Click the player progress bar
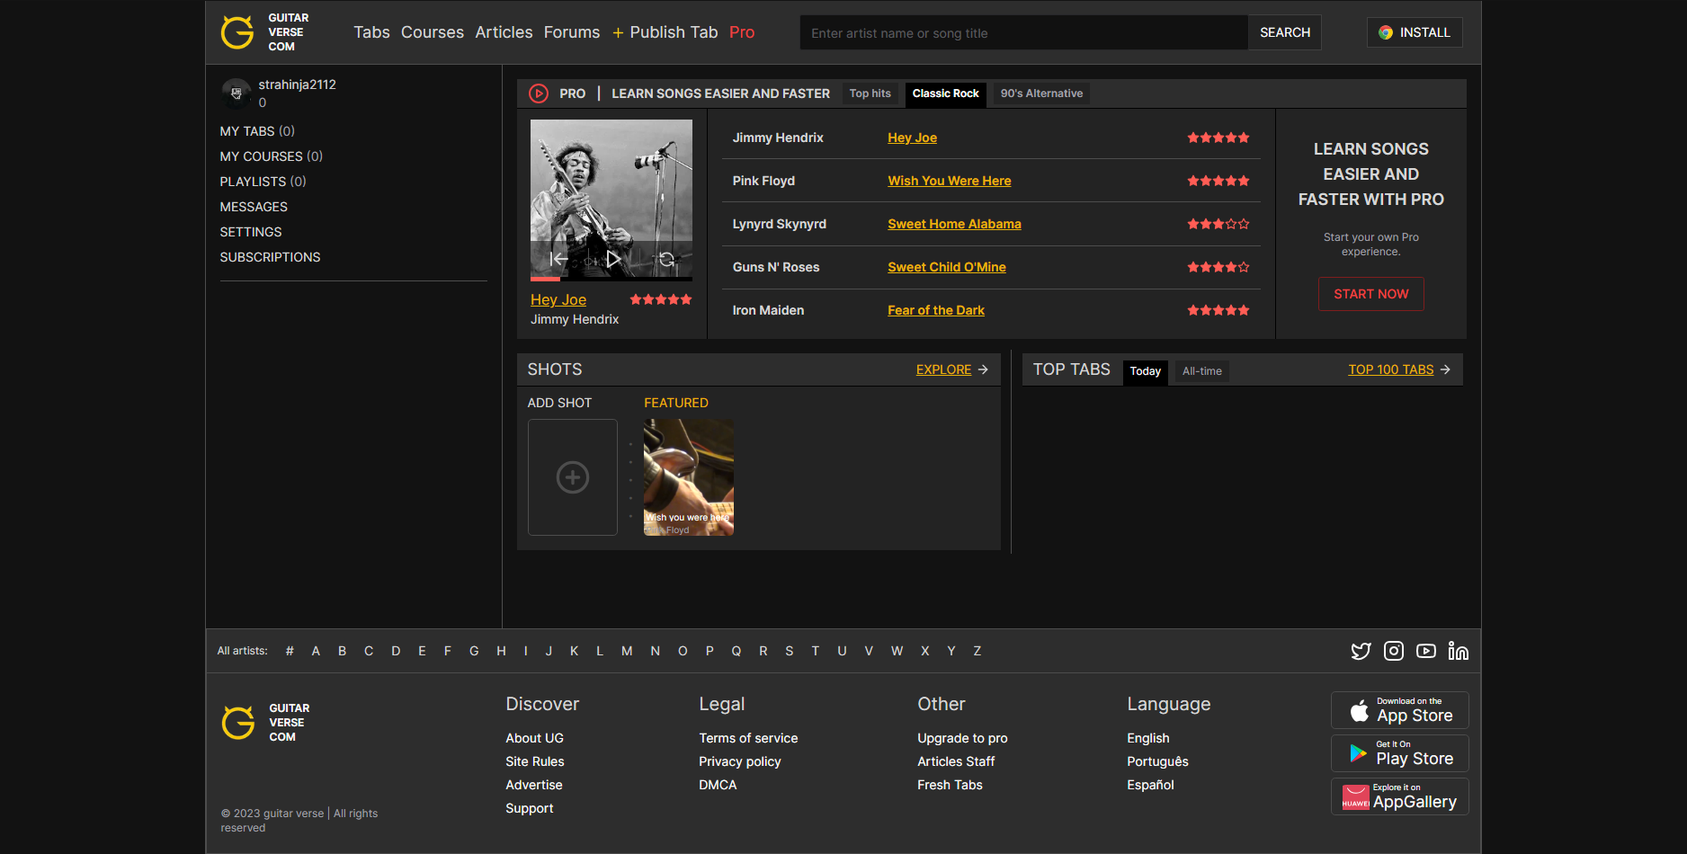The height and width of the screenshot is (854, 1687). [x=611, y=279]
